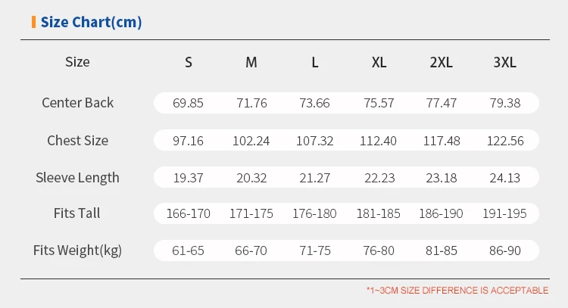Click the 186-190 height range cell
The width and height of the screenshot is (568, 308).
[442, 214]
